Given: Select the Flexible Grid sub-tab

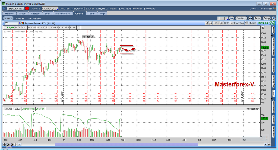Looking at the screenshot, I should 34,18.
